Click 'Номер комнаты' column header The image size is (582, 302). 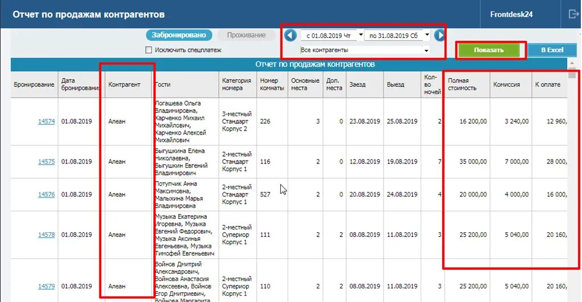272,85
